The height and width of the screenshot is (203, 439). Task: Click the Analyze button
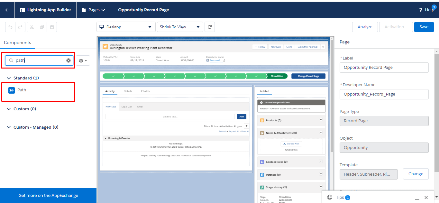tap(365, 27)
